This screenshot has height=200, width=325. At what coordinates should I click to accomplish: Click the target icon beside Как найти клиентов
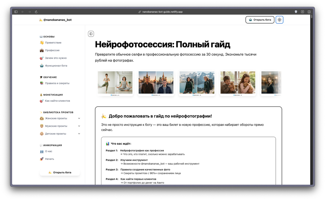pyautogui.click(x=42, y=101)
